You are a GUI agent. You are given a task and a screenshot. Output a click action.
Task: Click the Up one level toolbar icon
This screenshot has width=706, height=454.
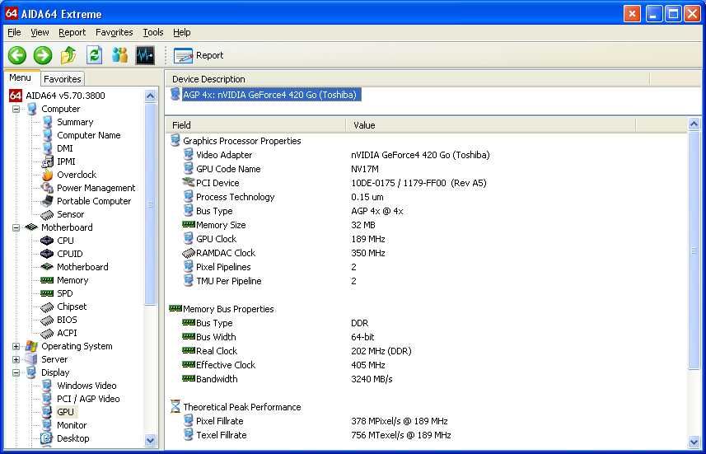[x=68, y=55]
